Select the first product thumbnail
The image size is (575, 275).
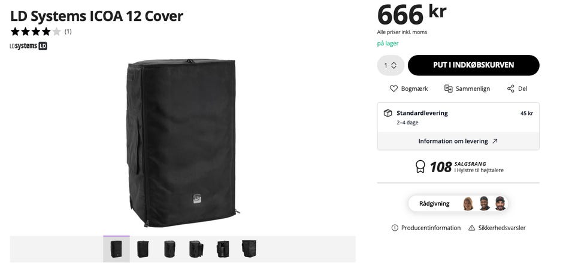[116, 249]
